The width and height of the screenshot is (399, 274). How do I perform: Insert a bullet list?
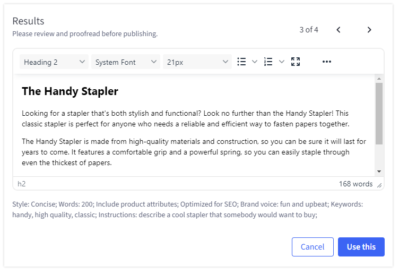pyautogui.click(x=241, y=62)
